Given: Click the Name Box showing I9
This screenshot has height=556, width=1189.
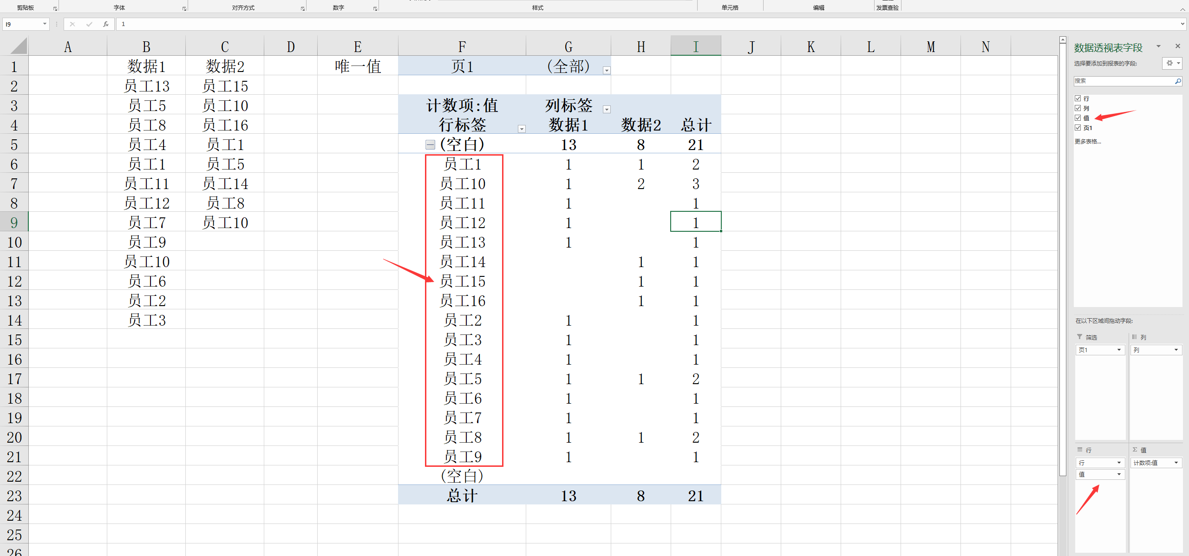Looking at the screenshot, I should click(22, 24).
